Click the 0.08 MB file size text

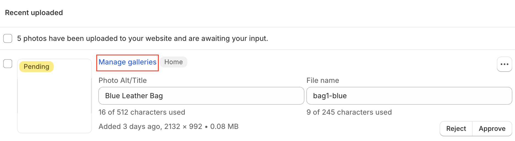[224, 126]
